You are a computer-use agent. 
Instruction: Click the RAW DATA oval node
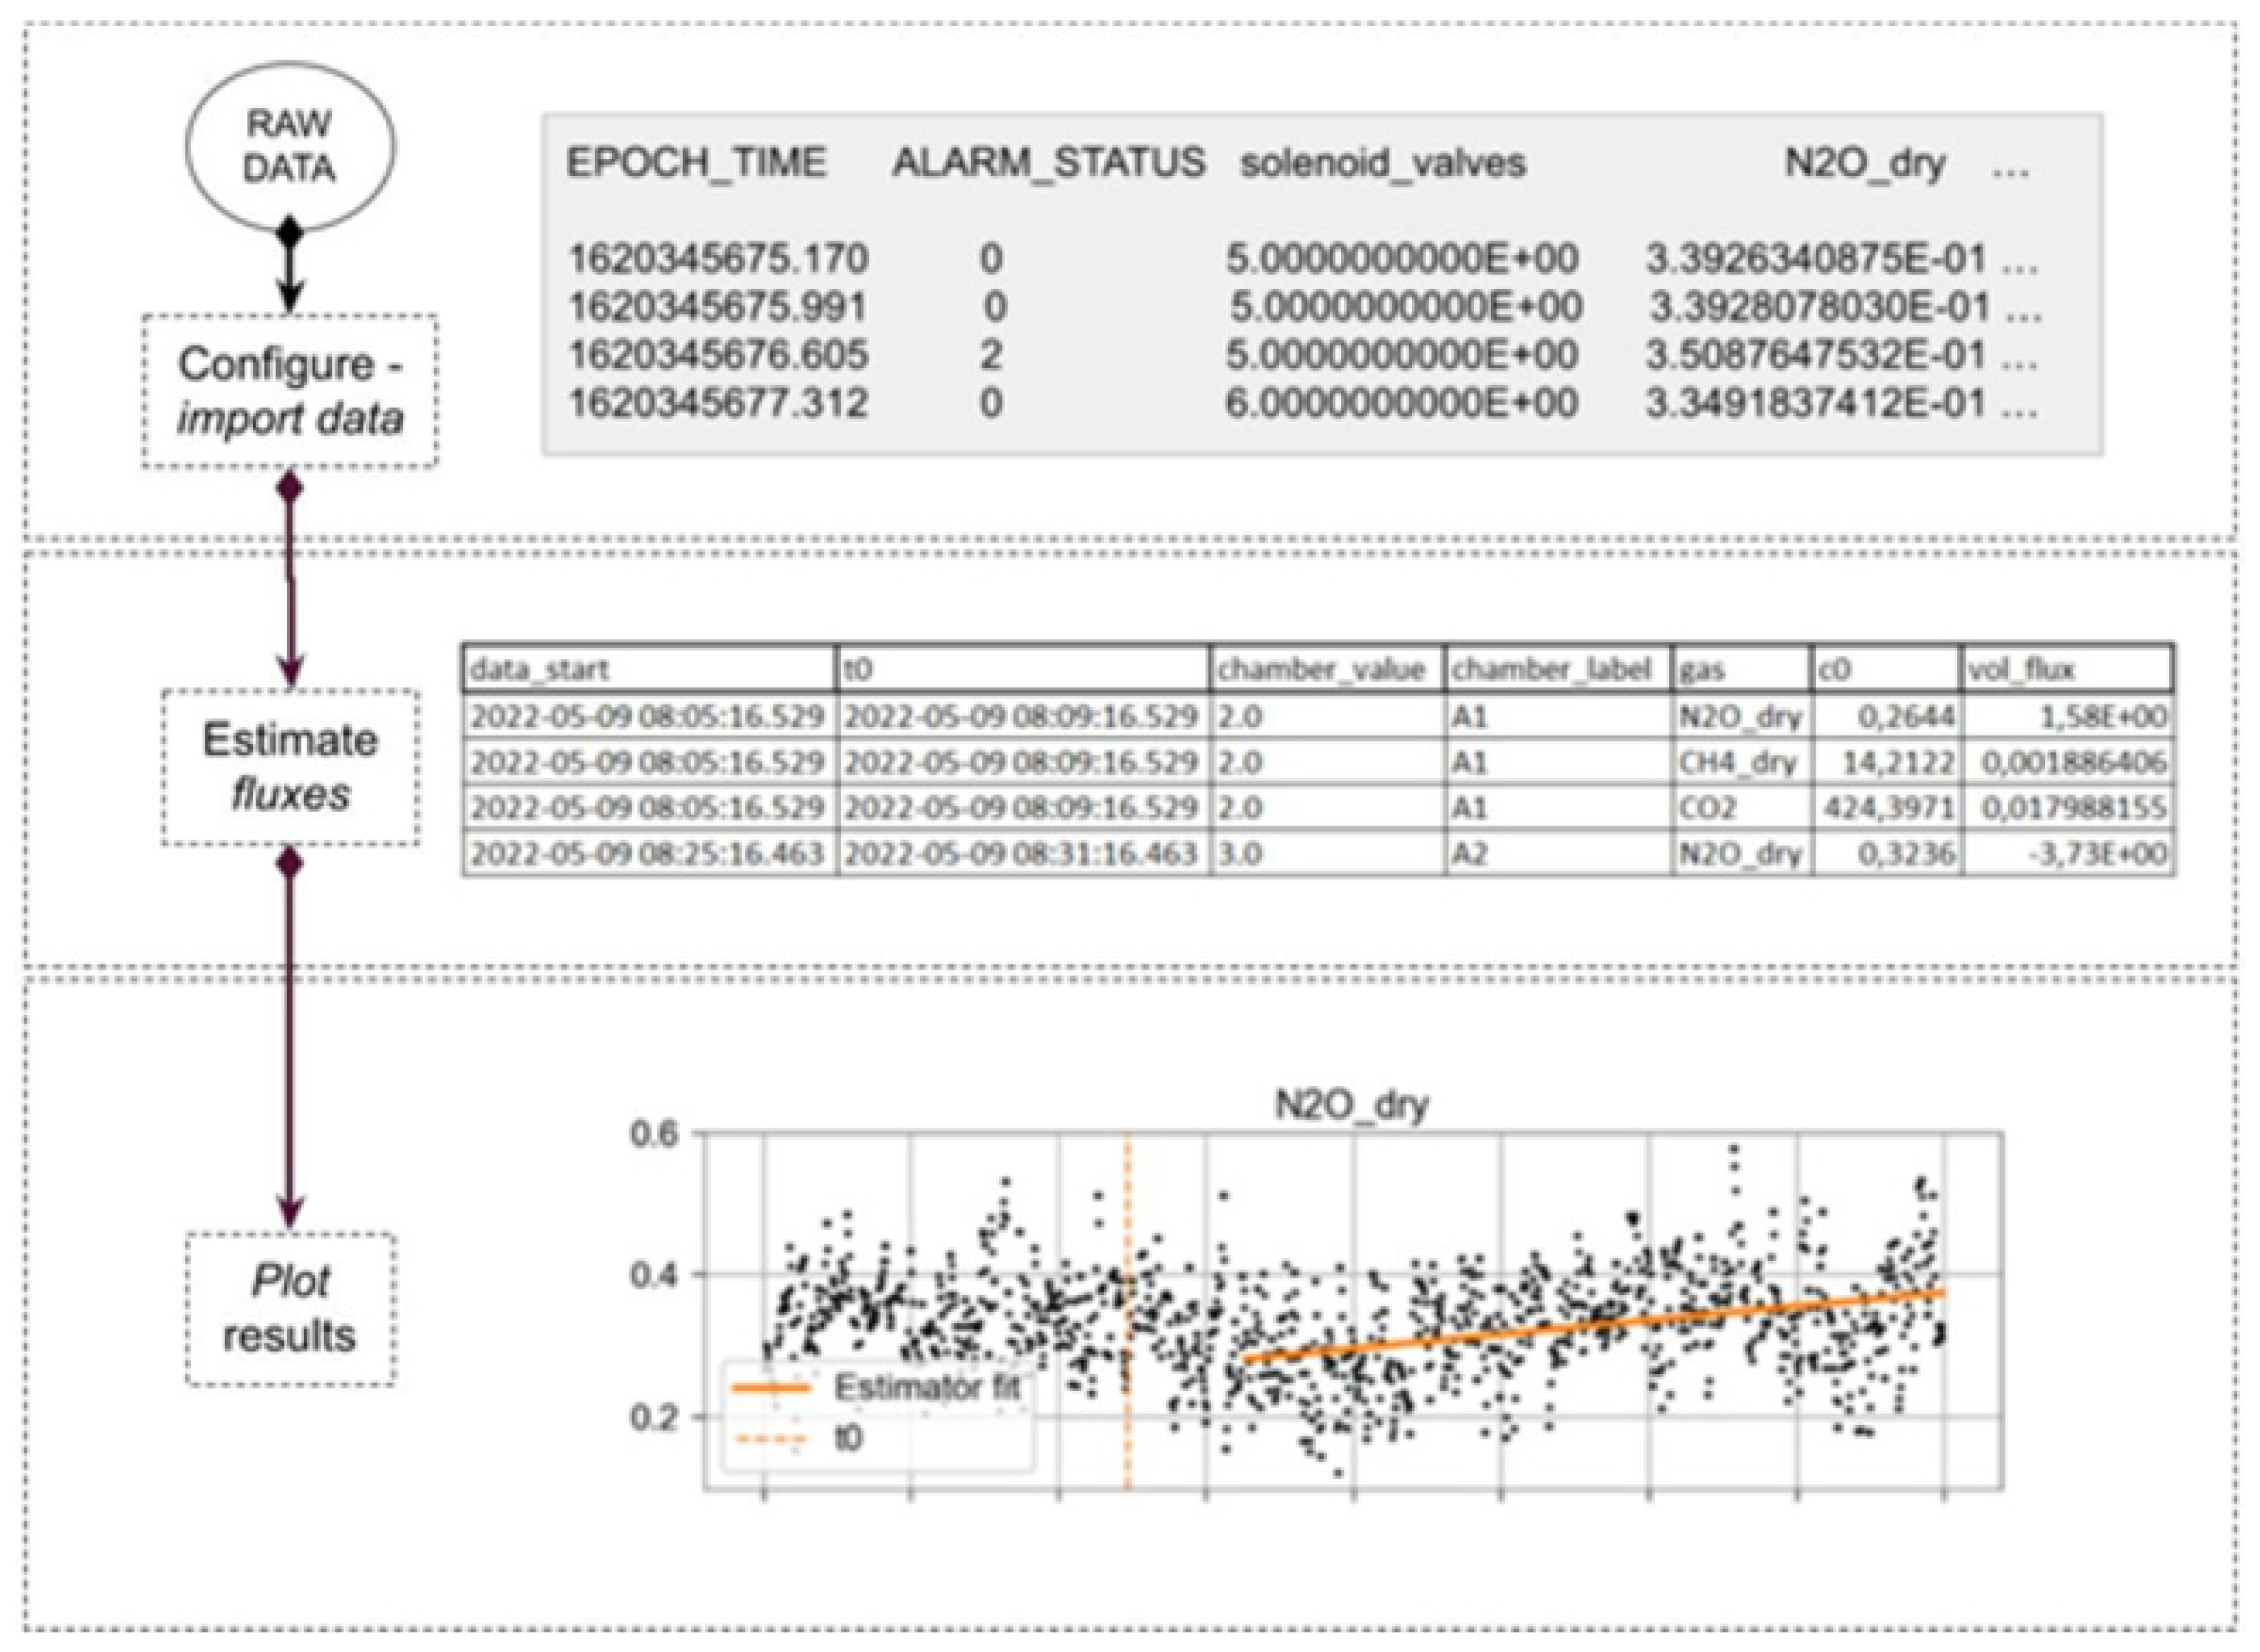(x=289, y=147)
